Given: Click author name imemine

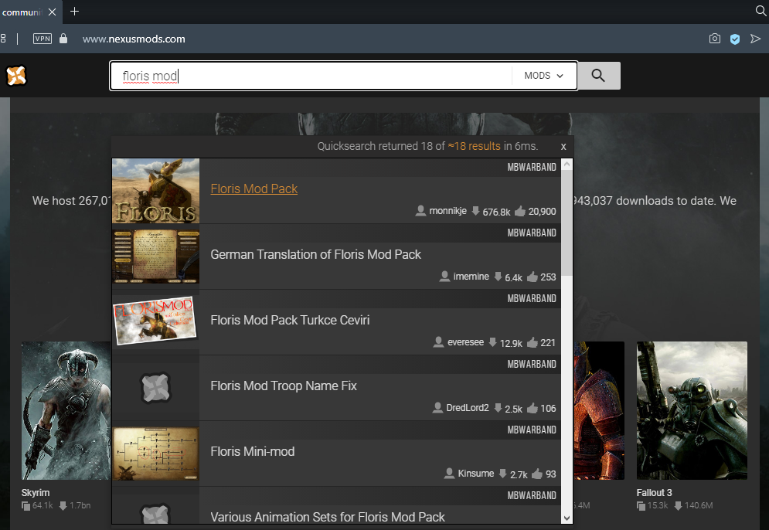Looking at the screenshot, I should (471, 277).
